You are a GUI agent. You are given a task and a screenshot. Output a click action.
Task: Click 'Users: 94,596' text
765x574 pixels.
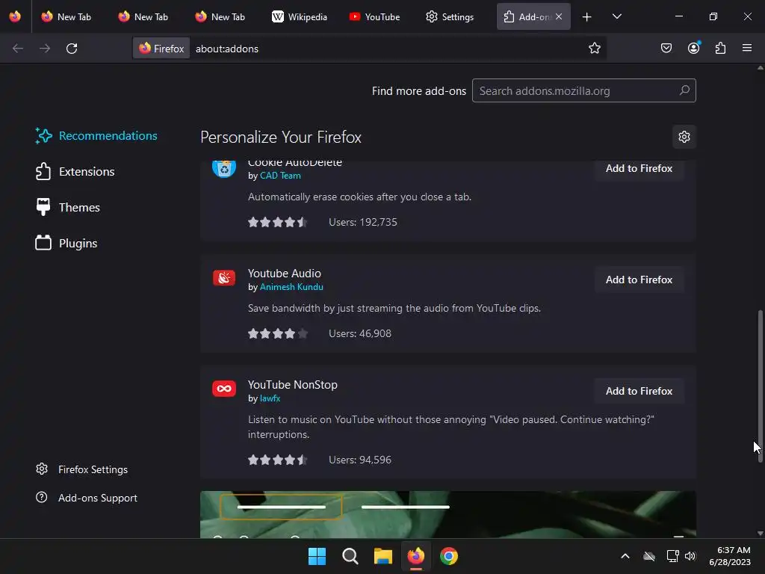[360, 460]
